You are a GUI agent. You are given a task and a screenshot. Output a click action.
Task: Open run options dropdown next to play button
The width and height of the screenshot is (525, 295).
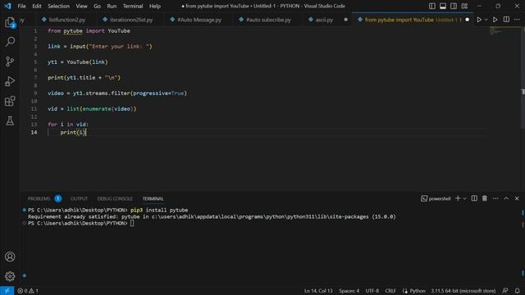click(x=486, y=20)
